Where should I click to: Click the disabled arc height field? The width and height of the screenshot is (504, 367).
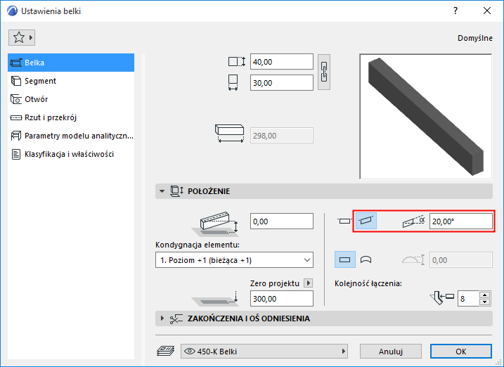click(460, 260)
